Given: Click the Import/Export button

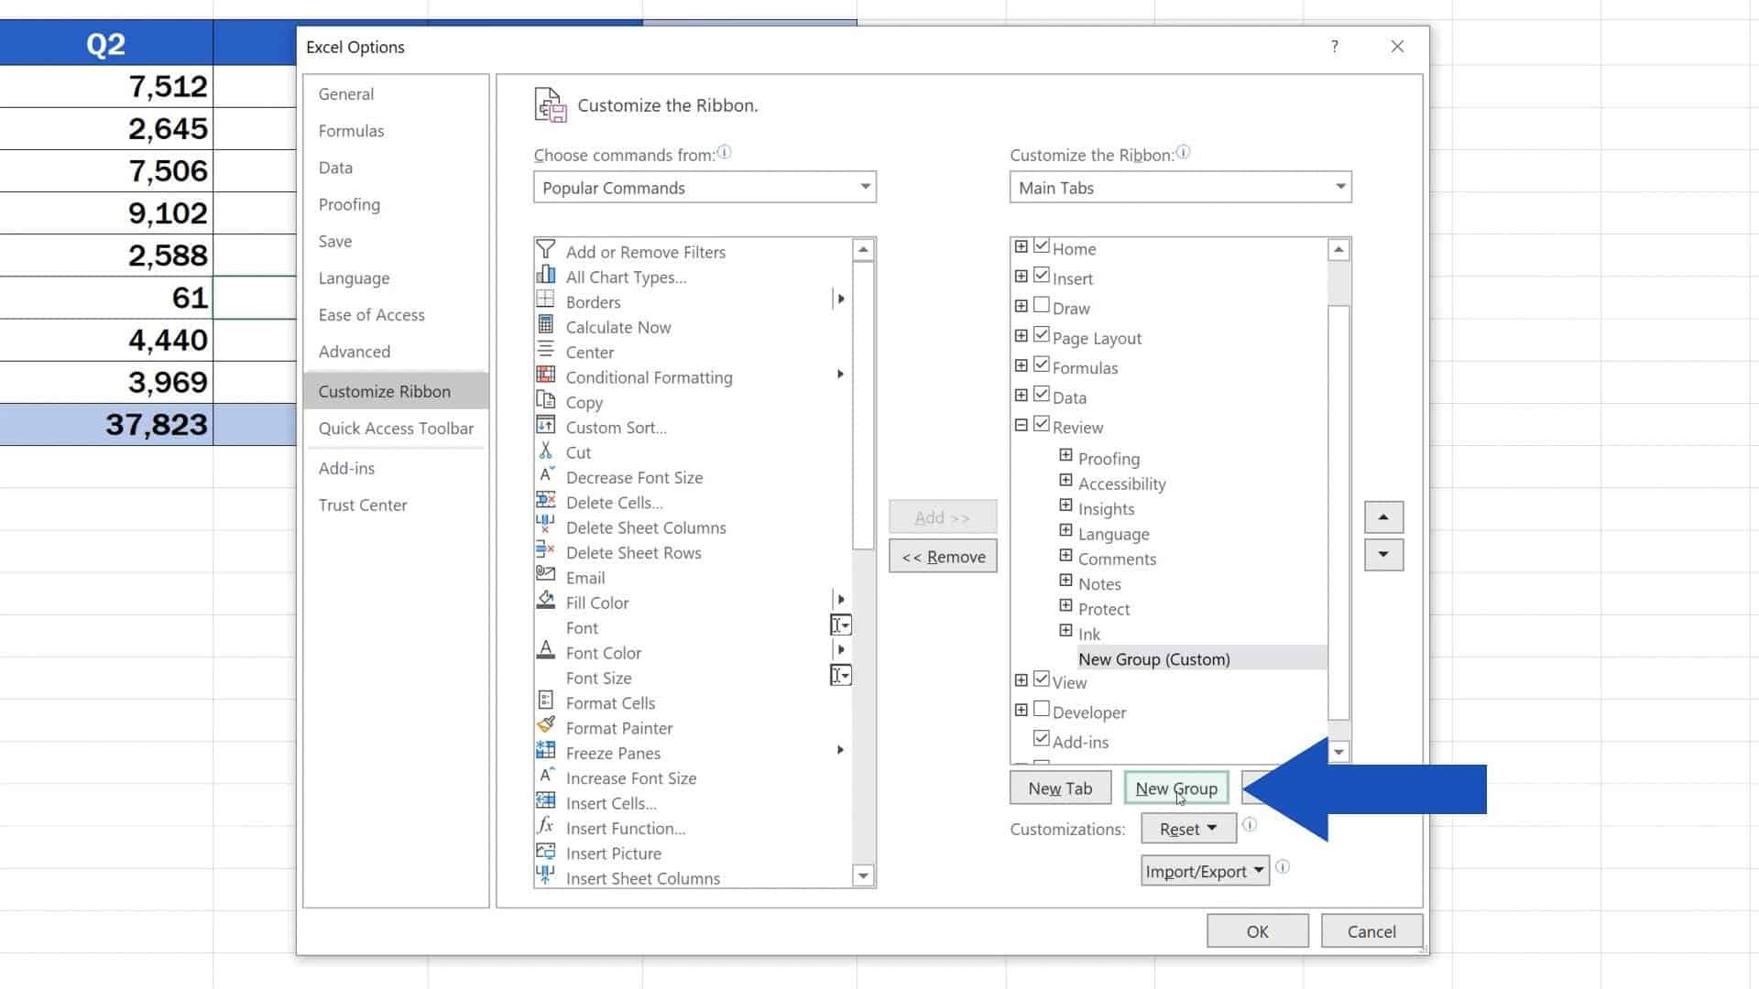Looking at the screenshot, I should pyautogui.click(x=1203, y=870).
